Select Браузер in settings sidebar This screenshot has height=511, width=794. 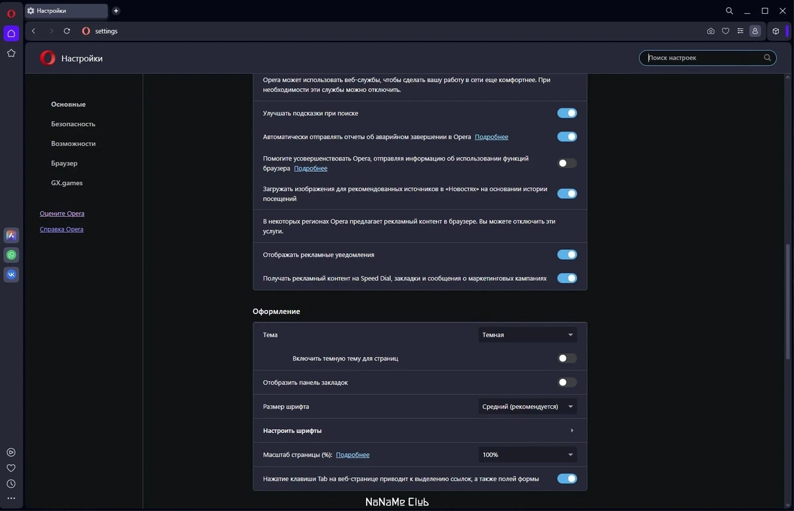(x=64, y=163)
